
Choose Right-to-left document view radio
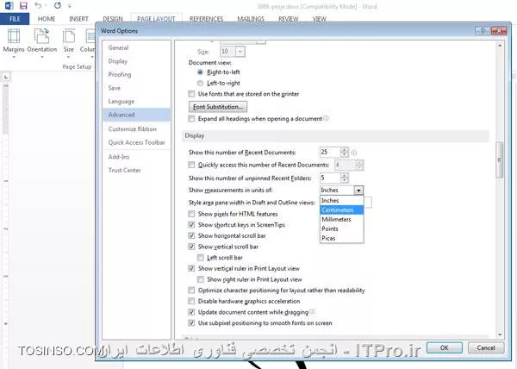coord(200,72)
